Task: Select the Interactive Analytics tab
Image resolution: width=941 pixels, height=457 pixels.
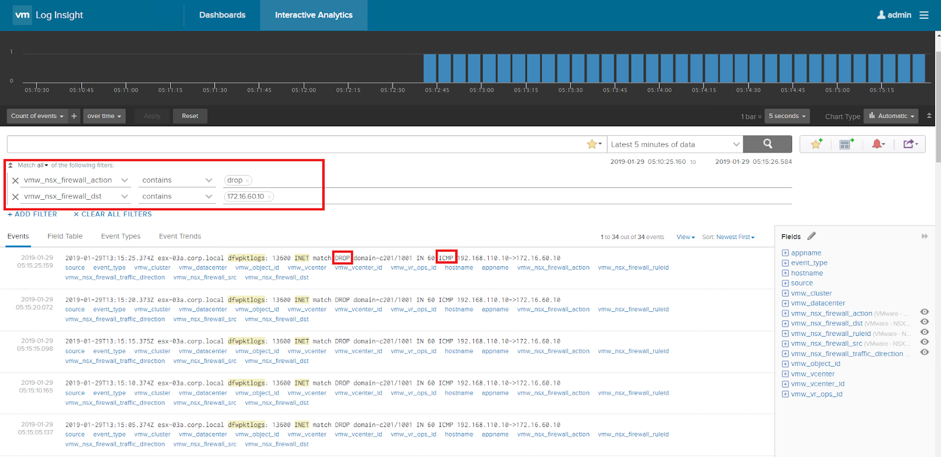Action: pyautogui.click(x=314, y=15)
